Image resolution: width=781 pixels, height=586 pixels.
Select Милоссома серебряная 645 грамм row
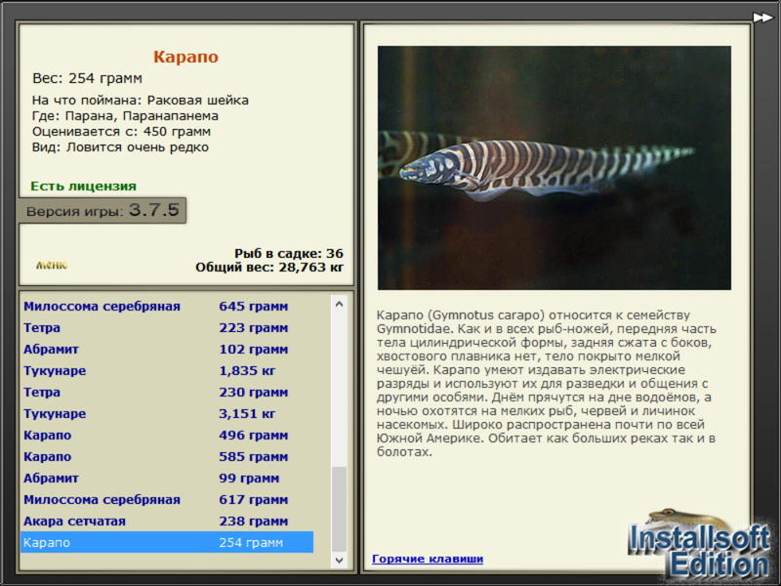[167, 306]
